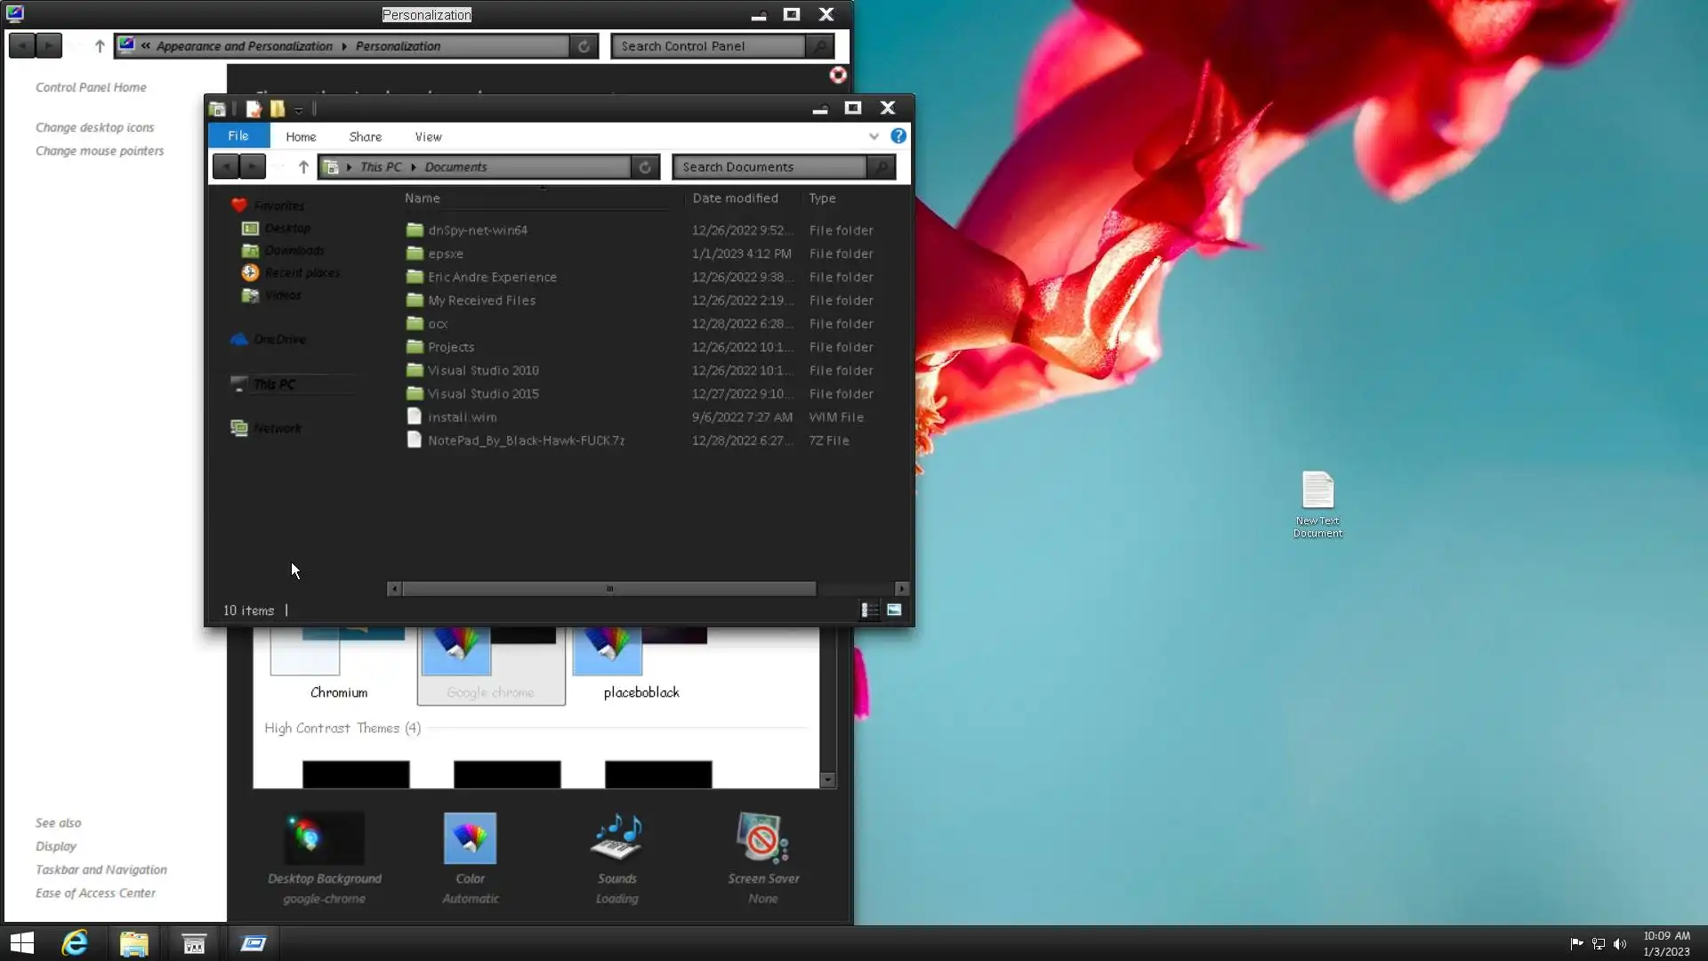Open the Desktop Background settings icon
Screen dimensions: 1708x961
tap(324, 839)
